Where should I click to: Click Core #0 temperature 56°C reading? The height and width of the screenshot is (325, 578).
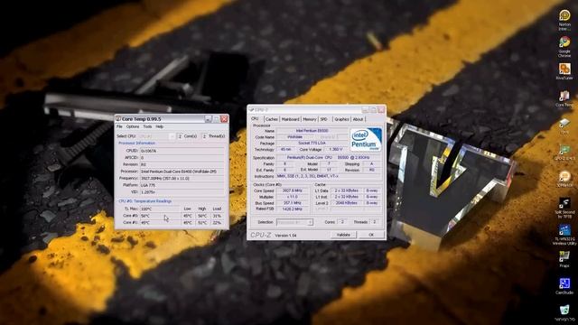(160, 216)
